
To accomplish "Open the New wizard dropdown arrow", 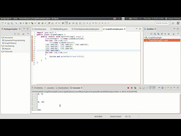I will pos(5,23).
